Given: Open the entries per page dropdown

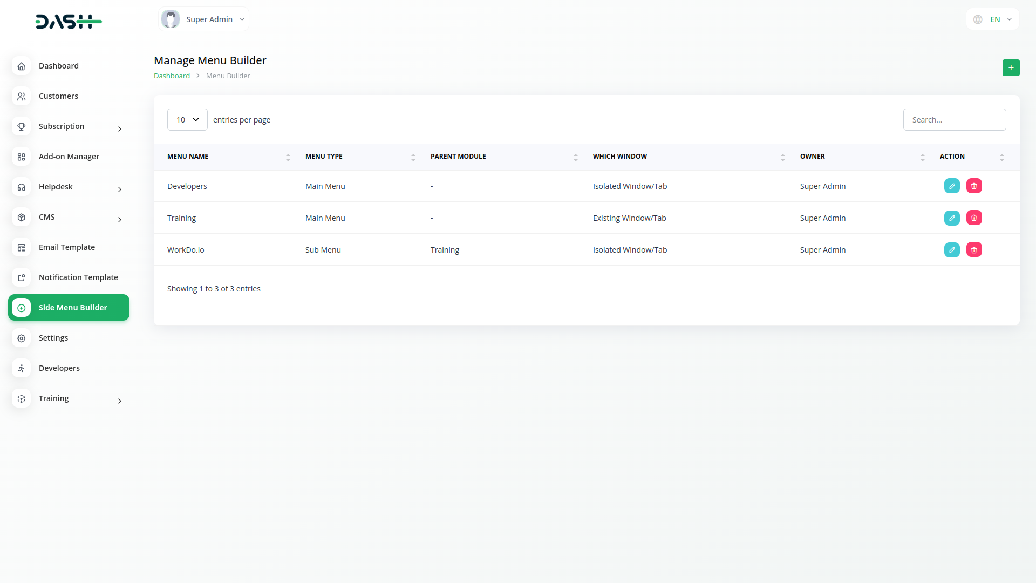Looking at the screenshot, I should pyautogui.click(x=187, y=119).
